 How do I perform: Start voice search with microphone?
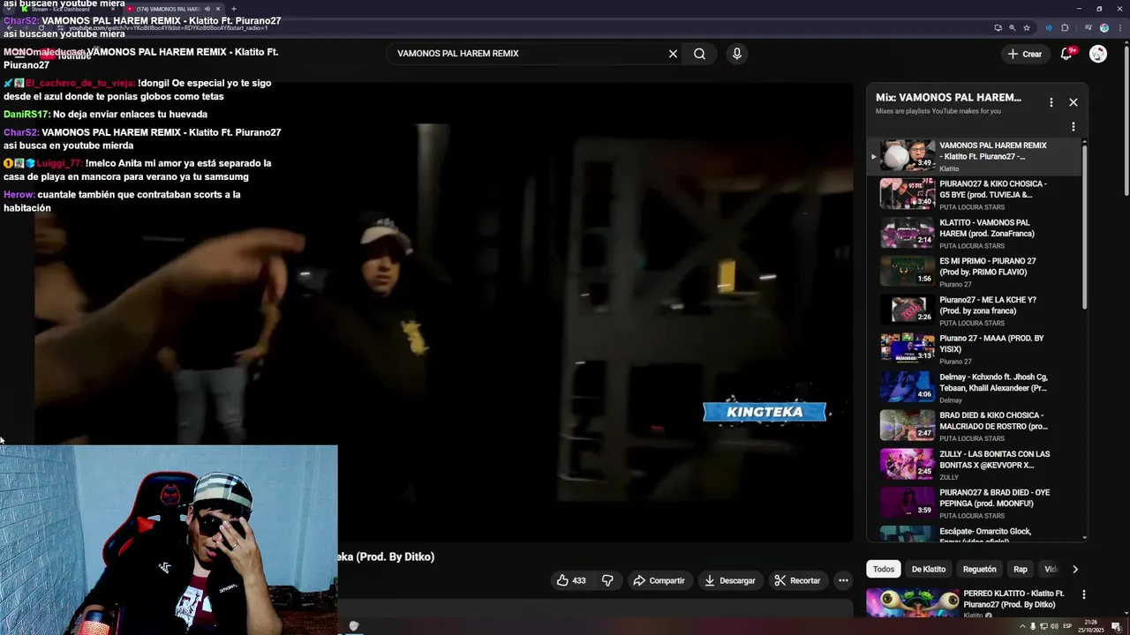pyautogui.click(x=737, y=54)
